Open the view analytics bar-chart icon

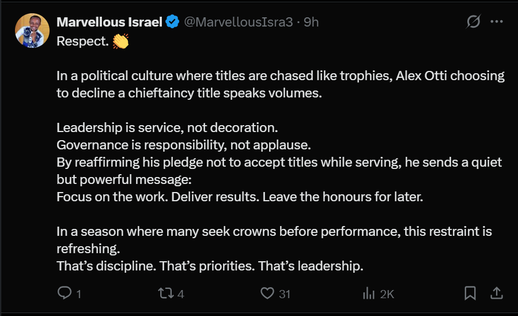369,294
